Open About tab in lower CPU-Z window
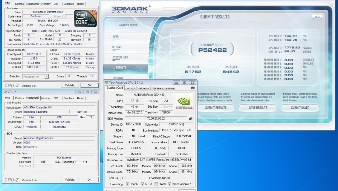The width and height of the screenshot is (338, 191). tap(80, 98)
